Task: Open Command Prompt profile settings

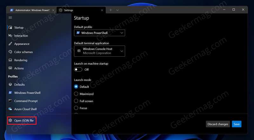Action: click(26, 101)
